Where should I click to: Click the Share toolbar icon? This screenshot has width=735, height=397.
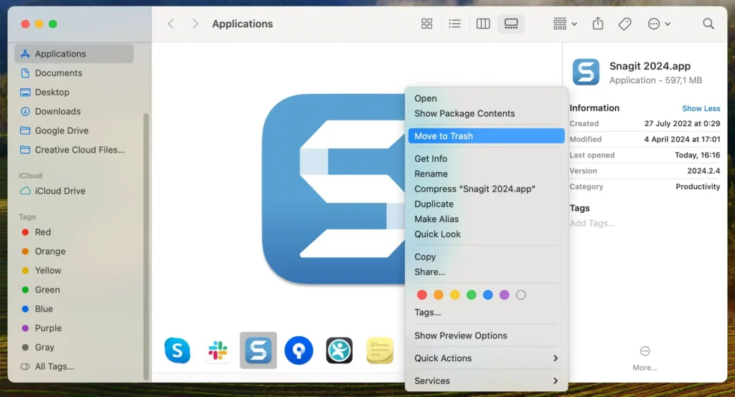pos(598,24)
